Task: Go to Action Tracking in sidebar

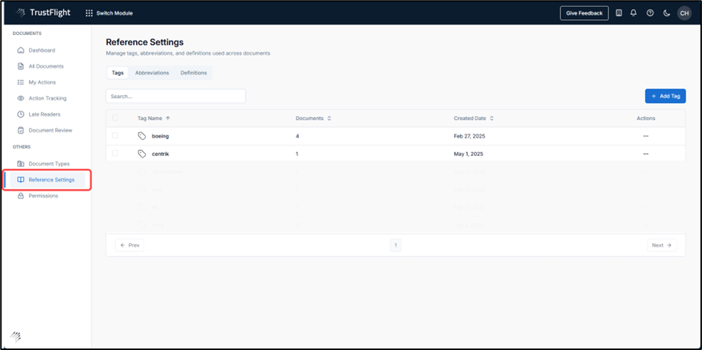Action: (x=47, y=98)
